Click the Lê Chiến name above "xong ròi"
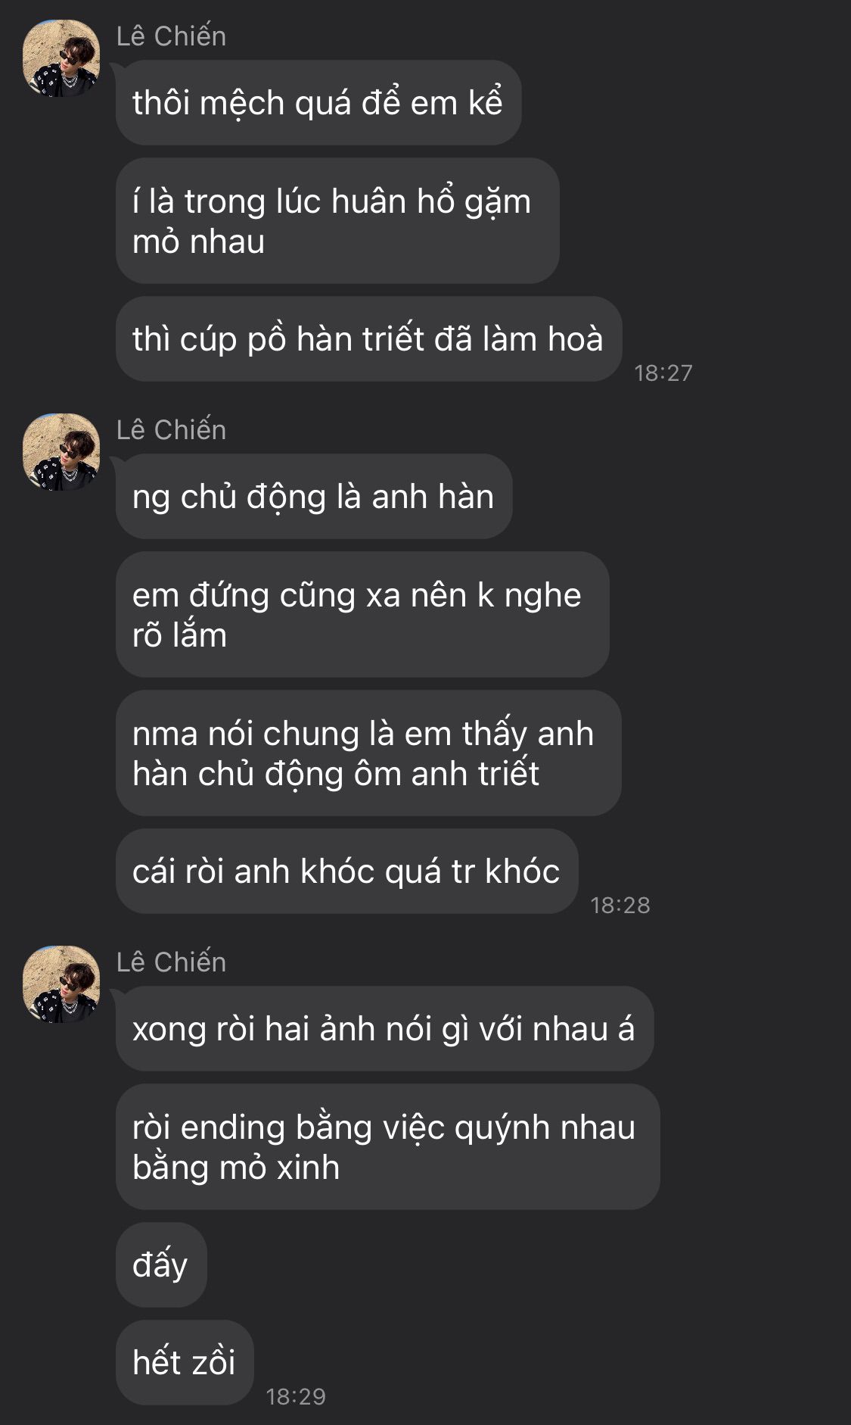Viewport: 851px width, 1425px height. click(x=171, y=962)
